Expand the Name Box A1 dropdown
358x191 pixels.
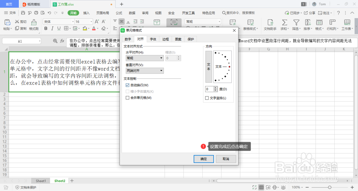[39, 41]
